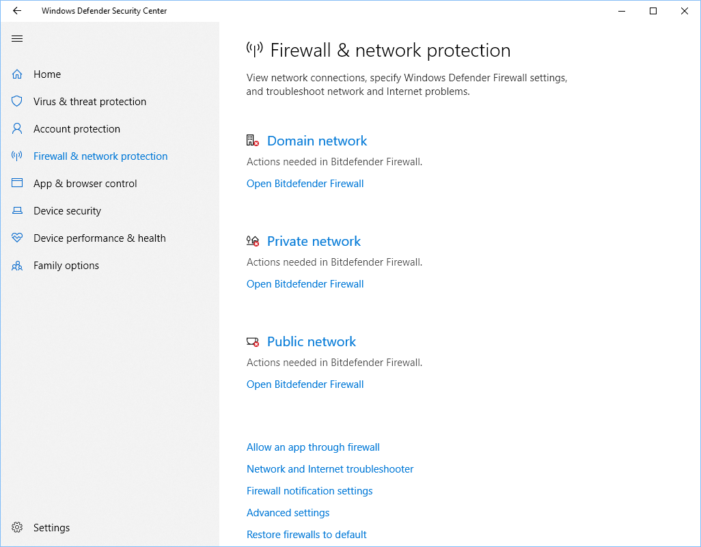Click Allow an app through firewall

(x=313, y=447)
